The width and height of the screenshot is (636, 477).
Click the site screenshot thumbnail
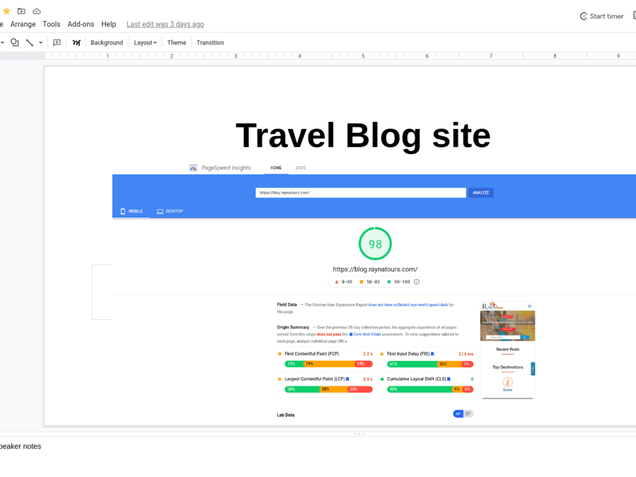[x=508, y=350]
